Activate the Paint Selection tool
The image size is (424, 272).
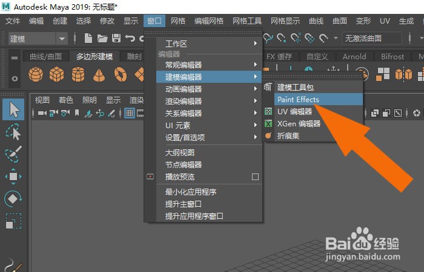pyautogui.click(x=13, y=154)
